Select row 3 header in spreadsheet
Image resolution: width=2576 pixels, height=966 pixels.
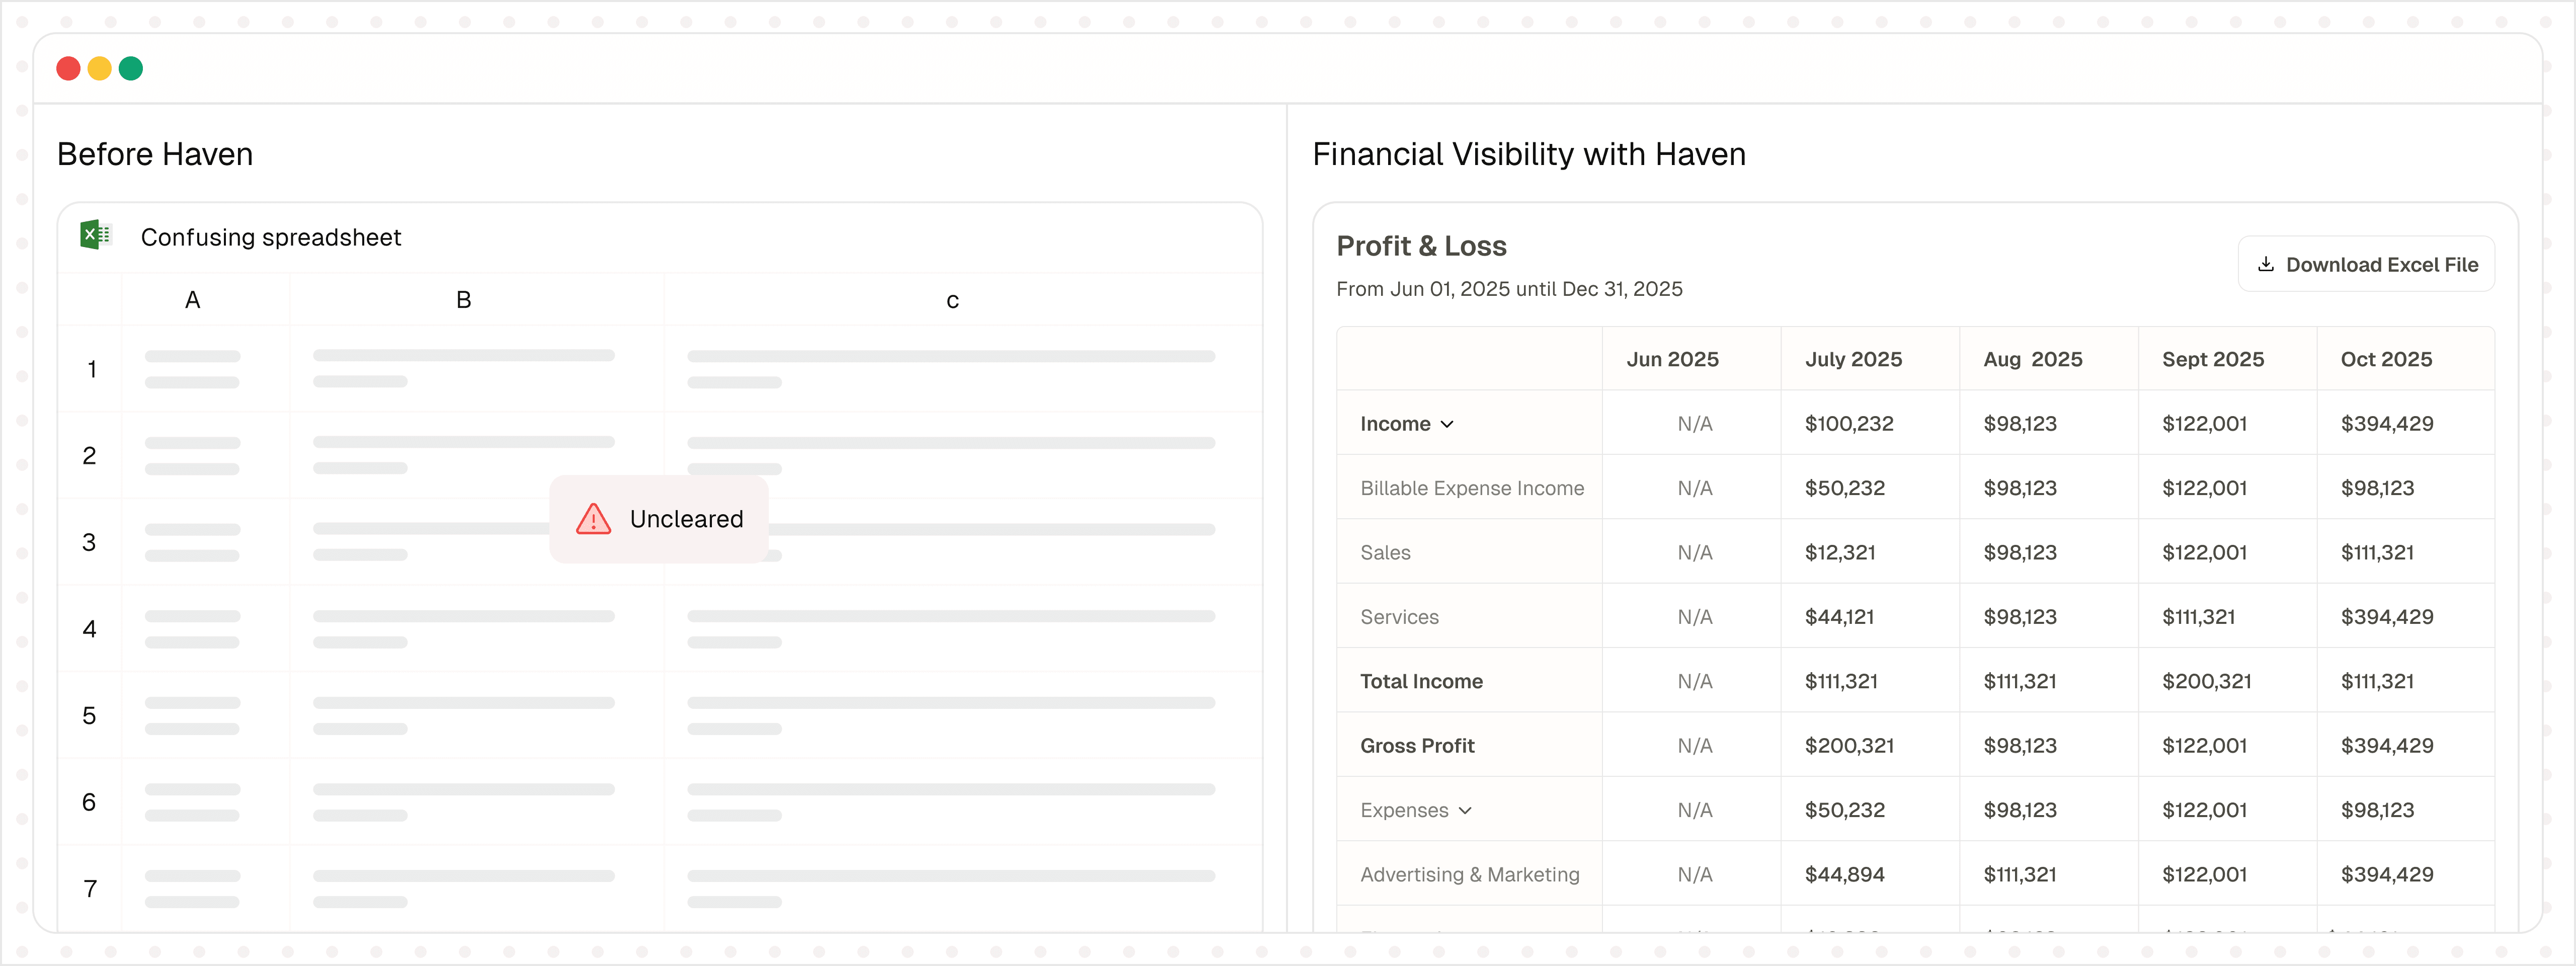coord(89,542)
